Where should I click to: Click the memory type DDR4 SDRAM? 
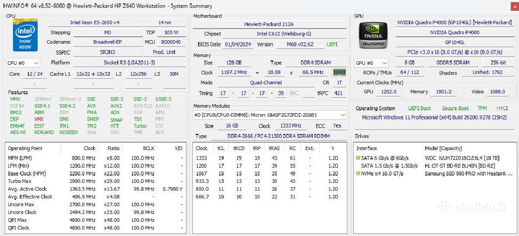315,63
